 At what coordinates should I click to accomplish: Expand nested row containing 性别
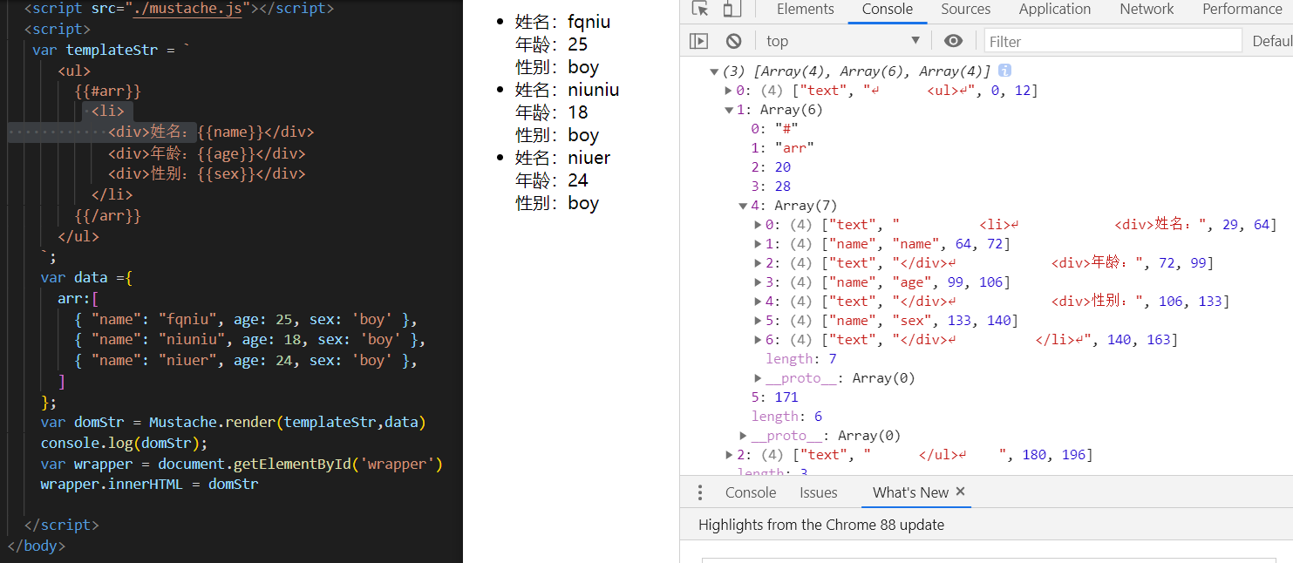pyautogui.click(x=758, y=302)
